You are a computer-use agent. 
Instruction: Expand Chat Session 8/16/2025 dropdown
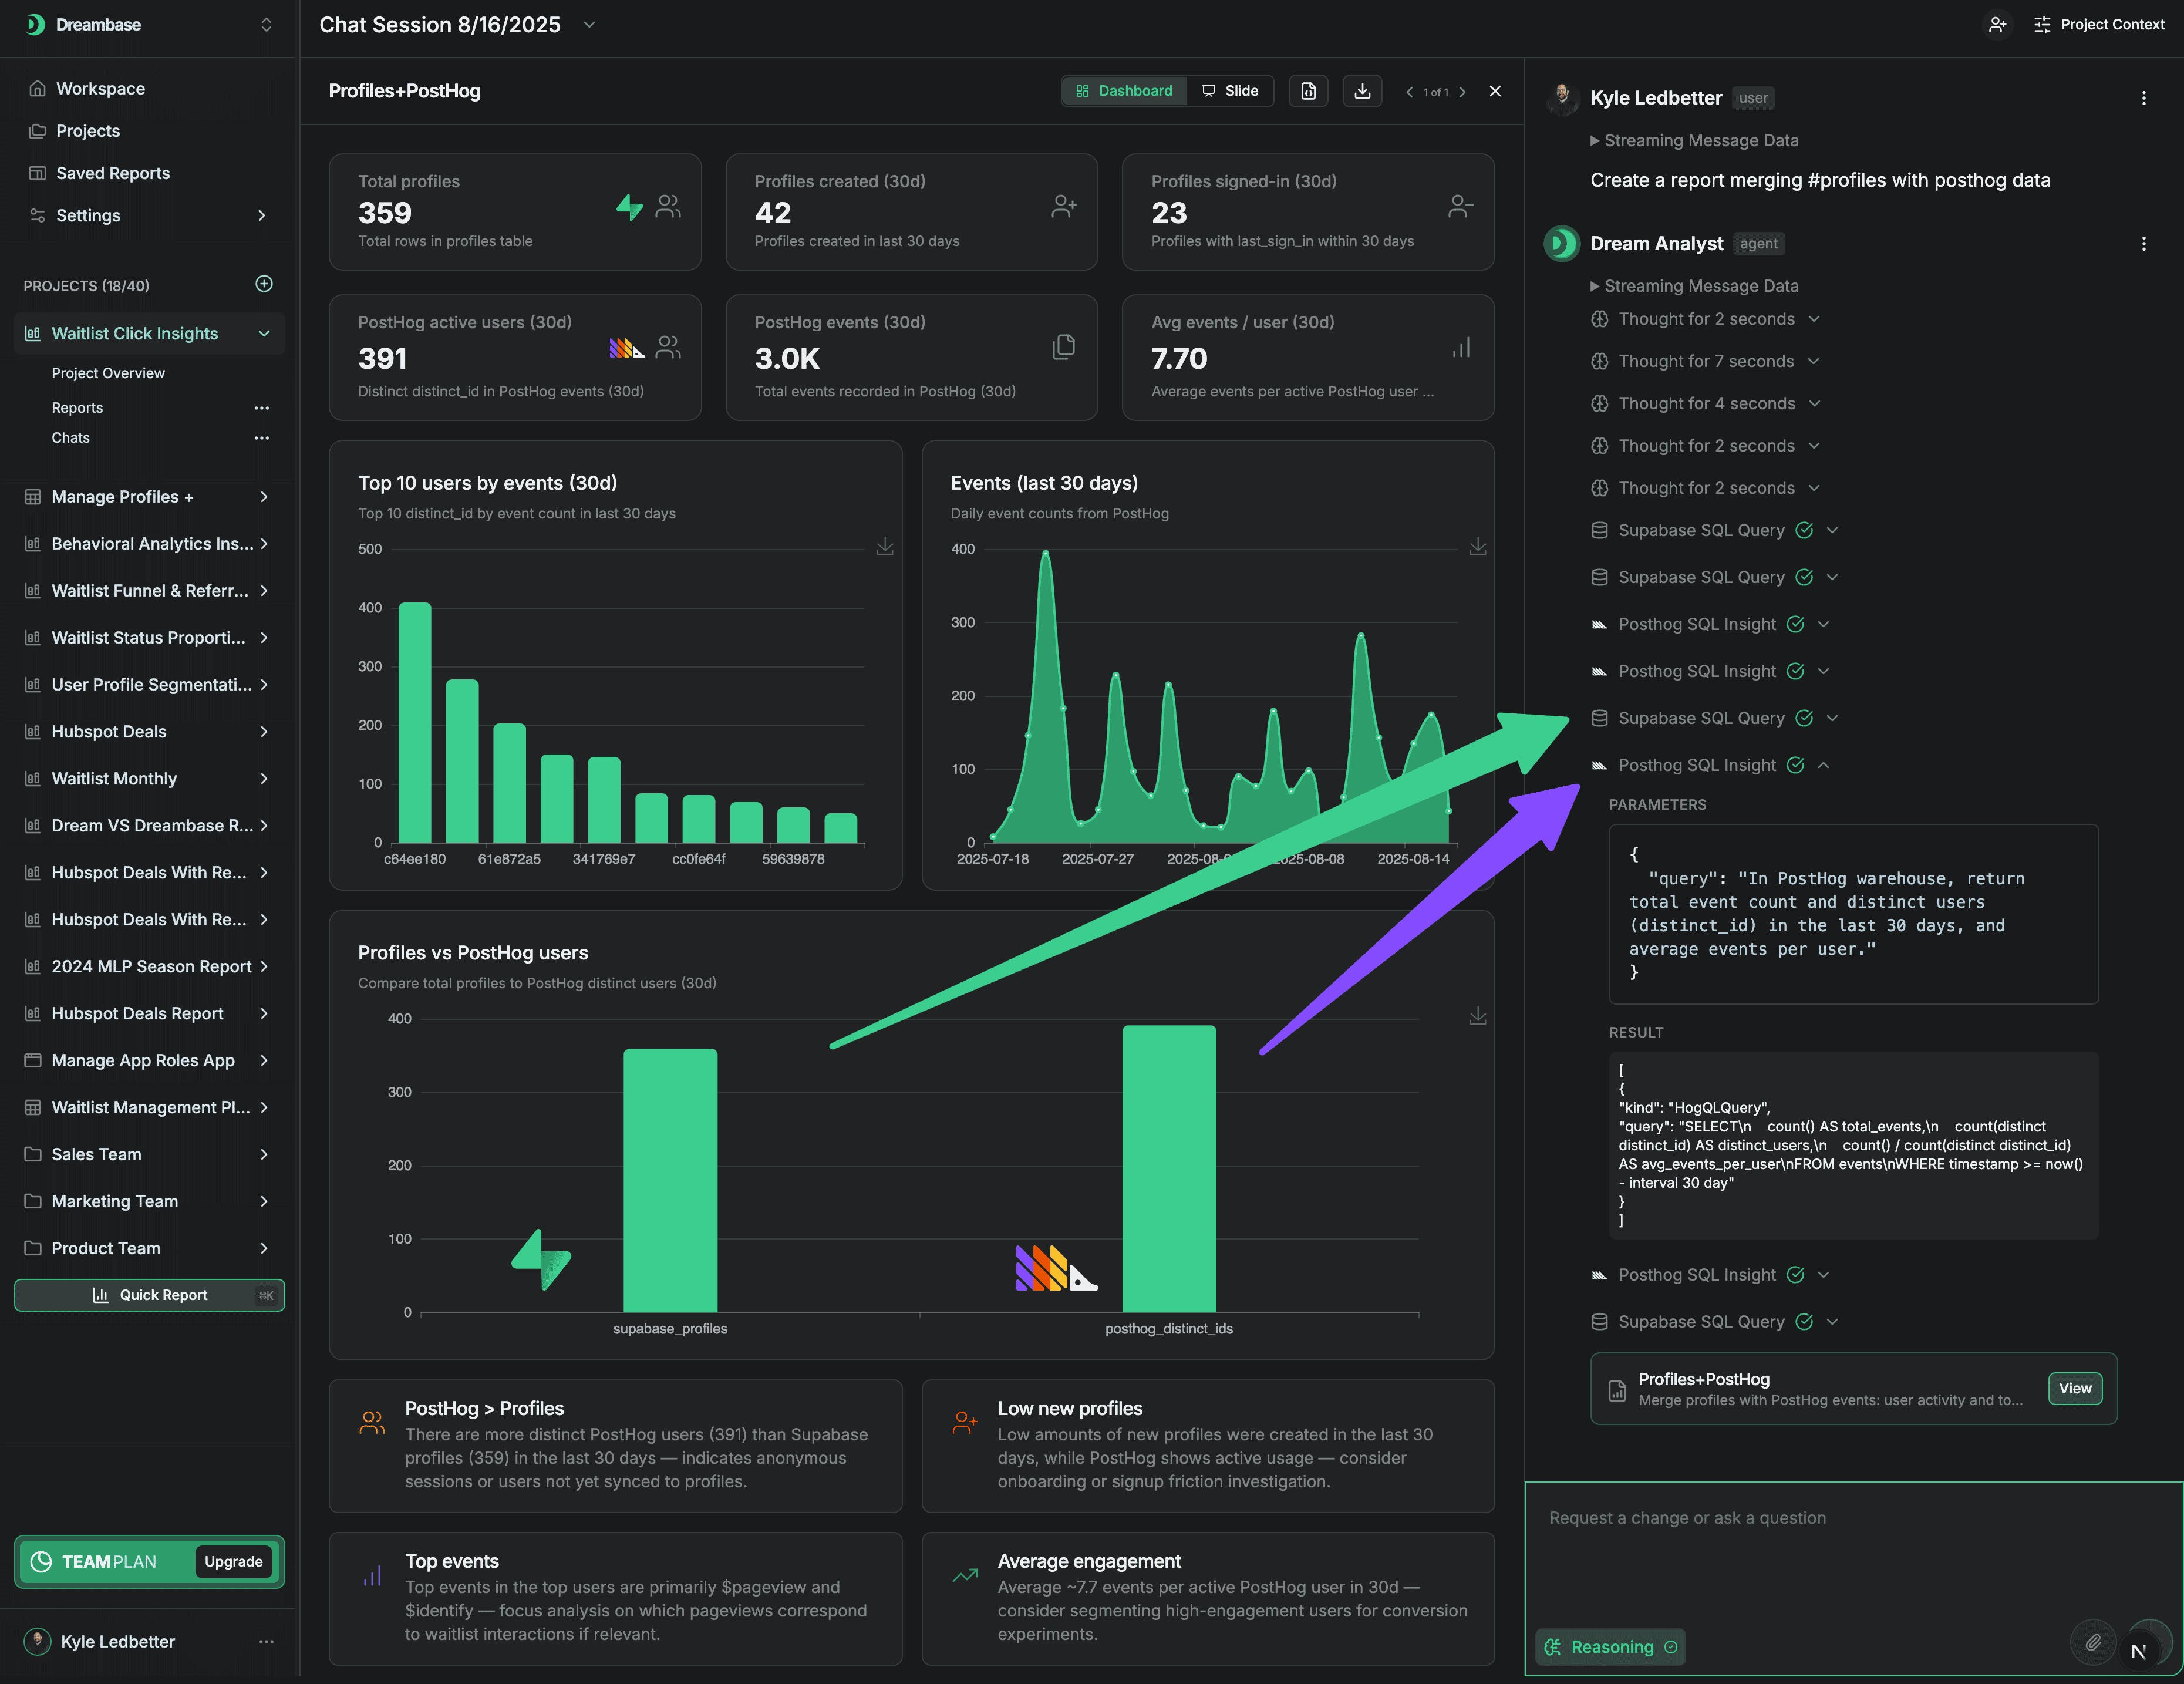click(x=589, y=25)
